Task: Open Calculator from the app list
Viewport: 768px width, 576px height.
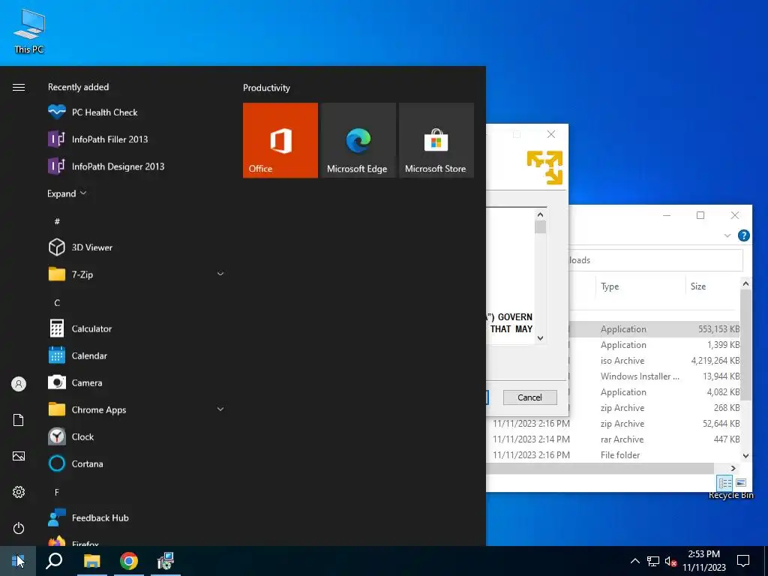Action: (x=136, y=328)
